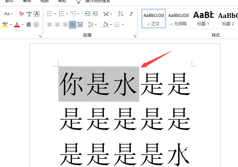Open multilevel list dropdown arrow
Viewport: 238px width, 167px height.
tap(78, 14)
